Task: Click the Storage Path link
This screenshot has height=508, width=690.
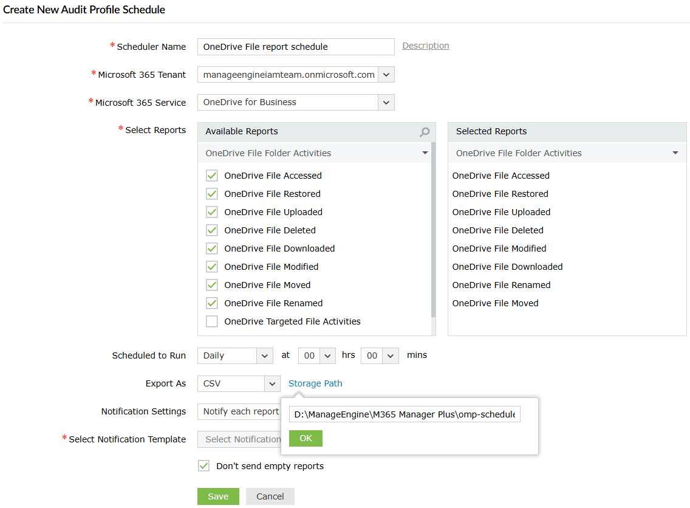Action: pos(315,383)
